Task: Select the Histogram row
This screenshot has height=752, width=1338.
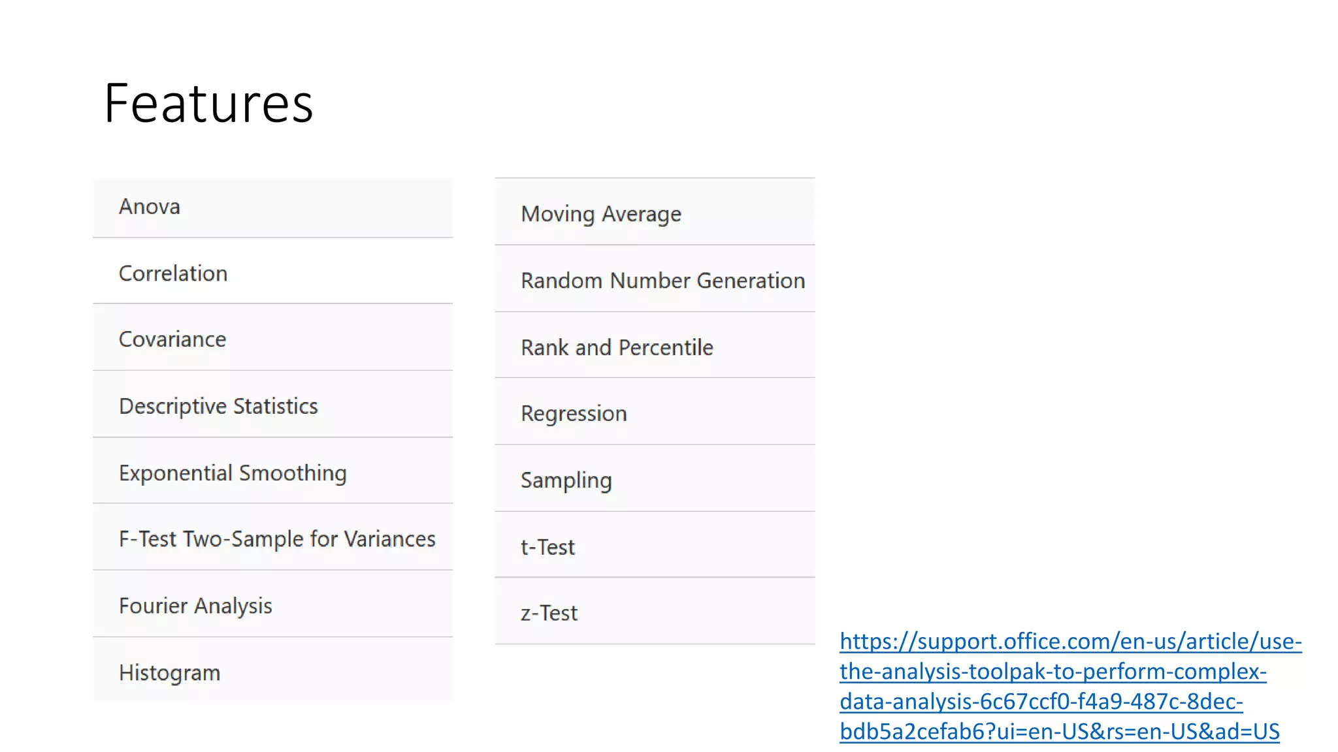Action: coord(272,670)
